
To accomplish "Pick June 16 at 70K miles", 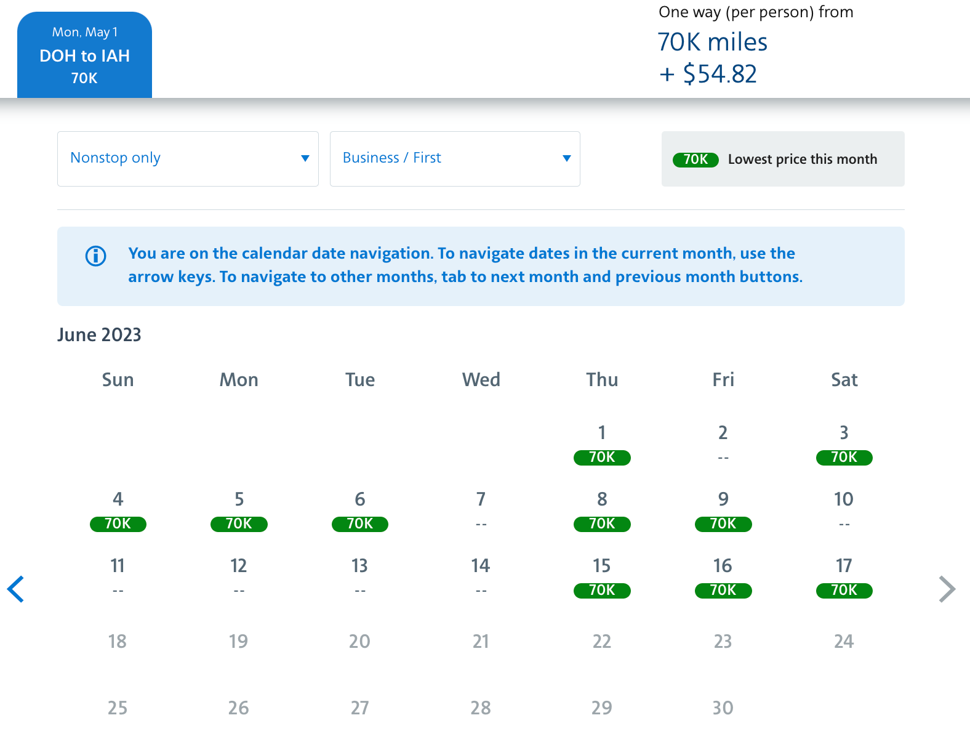I will tap(723, 577).
